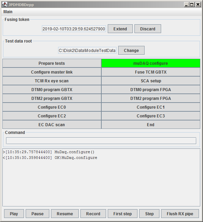Click the Extend fusing token button
The height and width of the screenshot is (222, 203).
pos(120,29)
